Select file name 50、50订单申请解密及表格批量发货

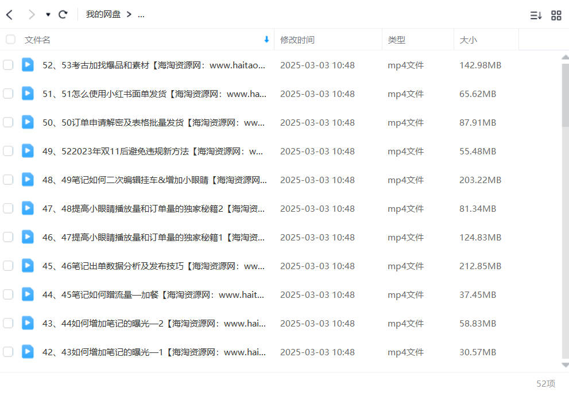coord(153,123)
